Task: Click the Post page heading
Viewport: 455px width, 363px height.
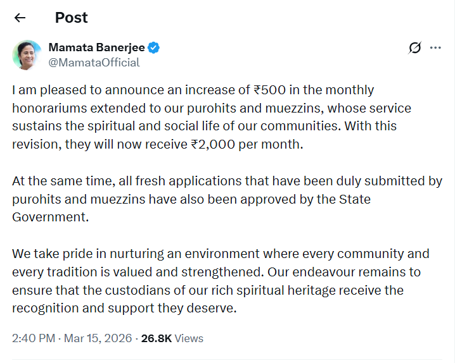Action: [x=71, y=18]
